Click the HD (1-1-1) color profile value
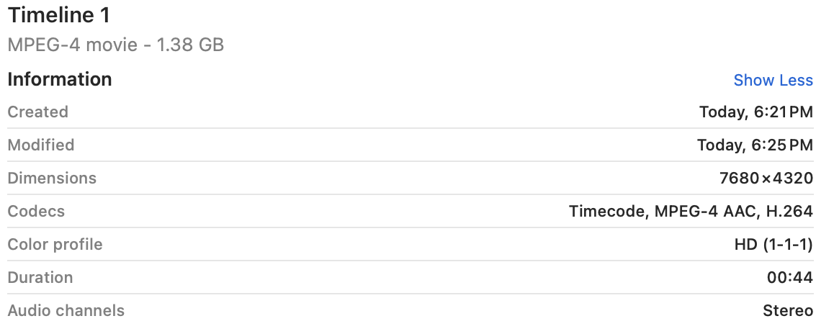This screenshot has height=334, width=834. [x=768, y=245]
